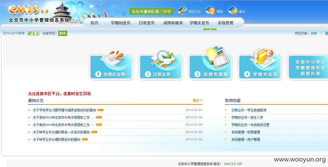
Task: Click arrow bullet beside 学生数据查询 shortcut
Action: point(225,110)
